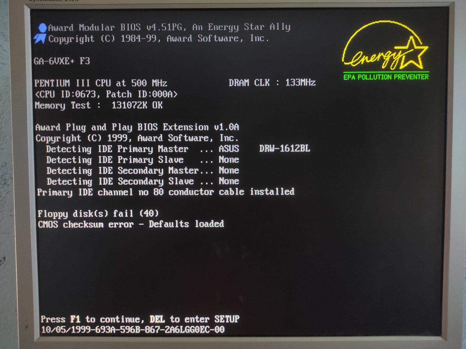Click "None" on the Secondary Master row
The width and height of the screenshot is (466, 349).
pos(229,170)
